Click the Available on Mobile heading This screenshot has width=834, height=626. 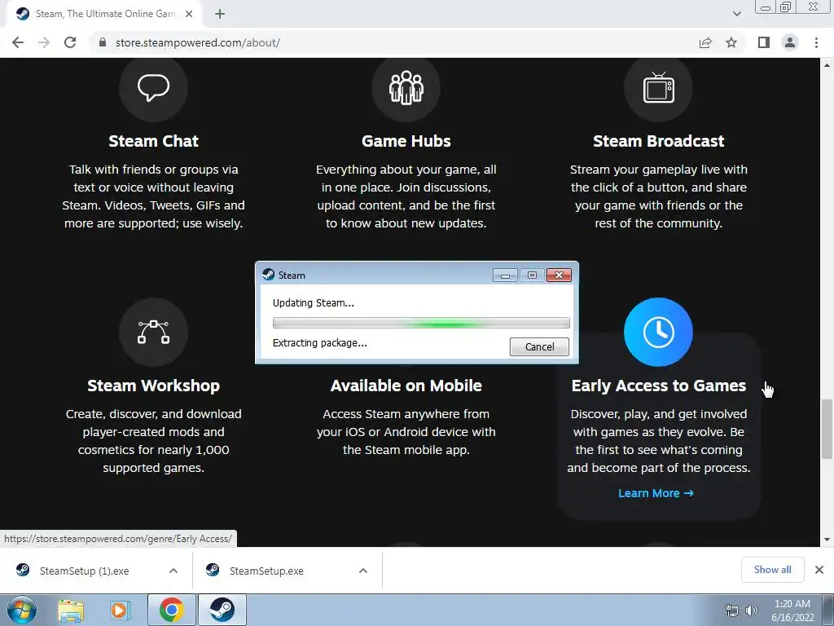tap(406, 386)
